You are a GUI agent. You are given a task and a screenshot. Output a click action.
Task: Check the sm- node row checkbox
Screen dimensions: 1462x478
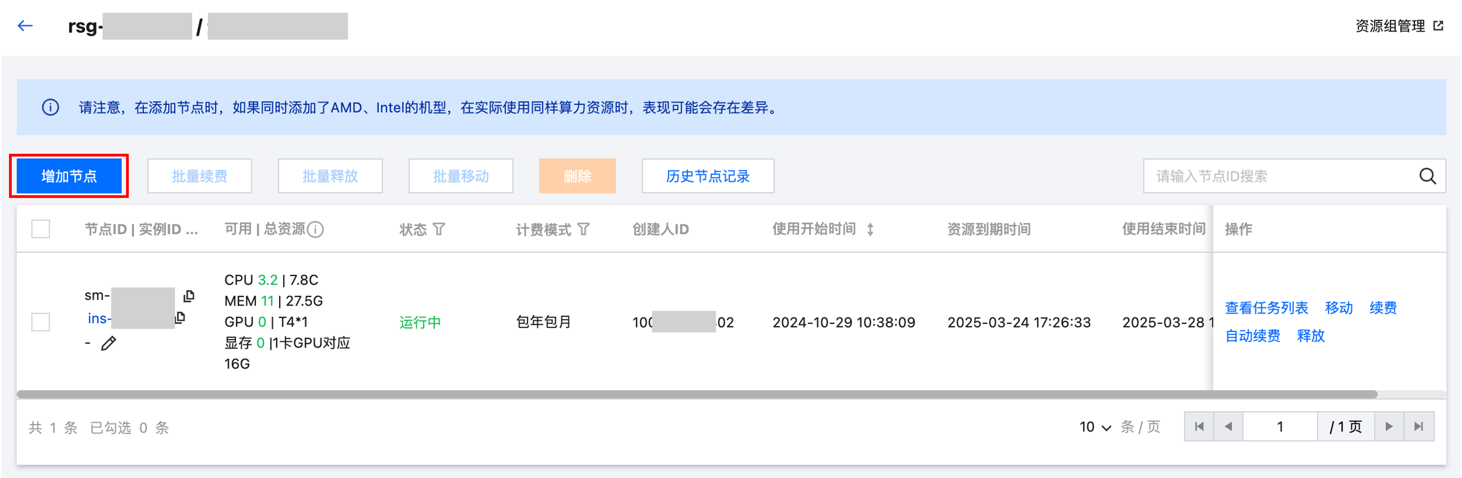[41, 322]
